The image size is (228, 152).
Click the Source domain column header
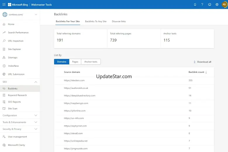pyautogui.click(x=72, y=72)
